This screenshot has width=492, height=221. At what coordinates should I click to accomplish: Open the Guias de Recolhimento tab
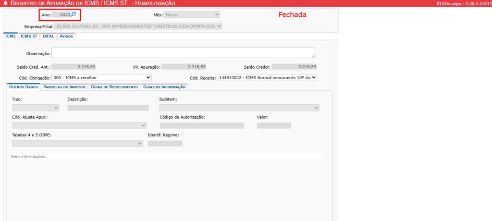114,87
